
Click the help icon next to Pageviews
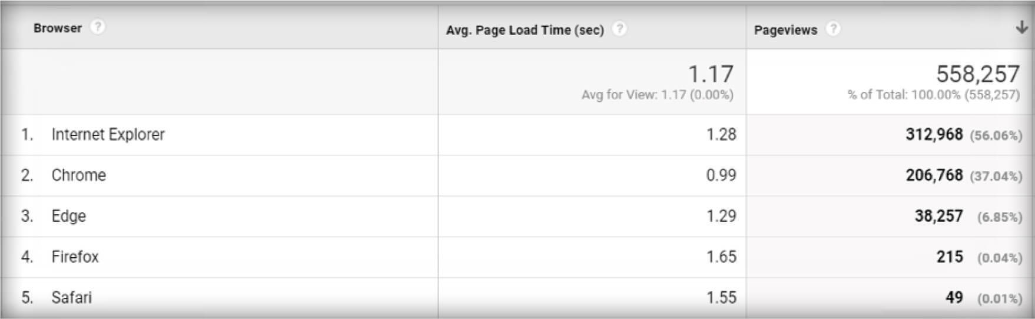832,29
